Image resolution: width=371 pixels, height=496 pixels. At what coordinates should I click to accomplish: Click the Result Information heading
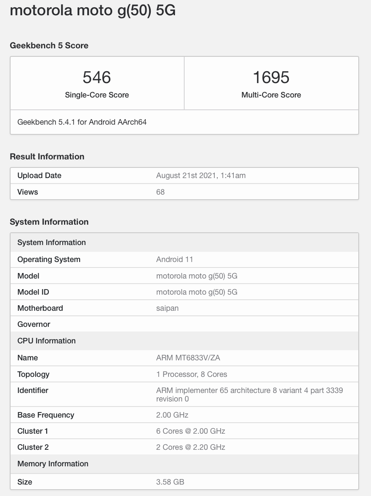47,156
